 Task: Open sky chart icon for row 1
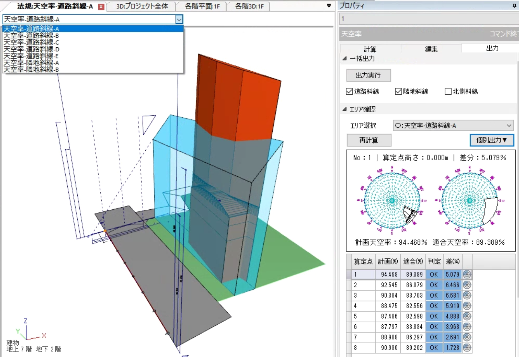point(467,274)
